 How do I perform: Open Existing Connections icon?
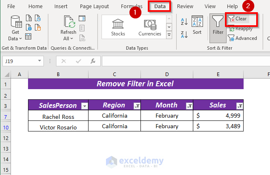click(38, 27)
